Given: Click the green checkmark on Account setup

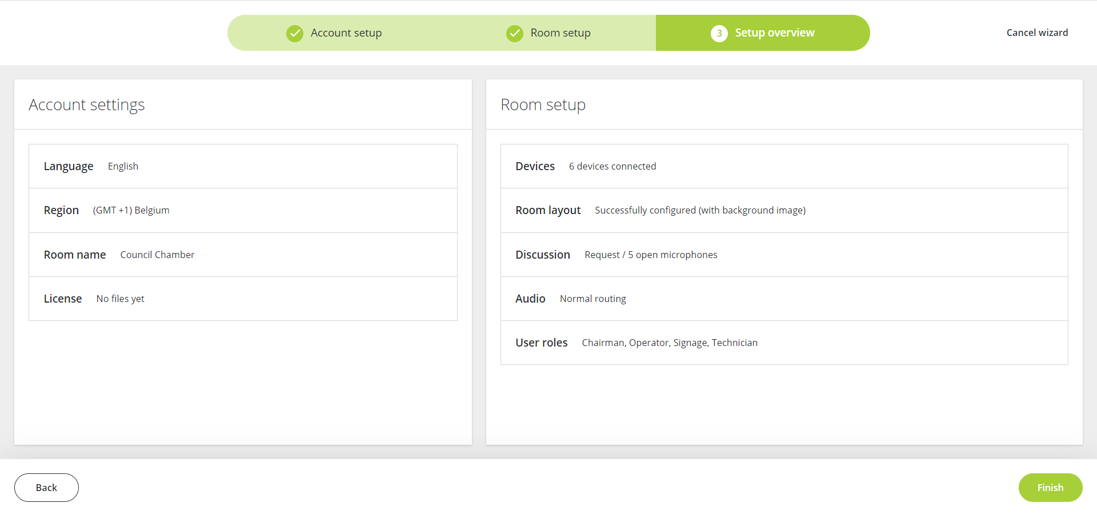Looking at the screenshot, I should 295,33.
